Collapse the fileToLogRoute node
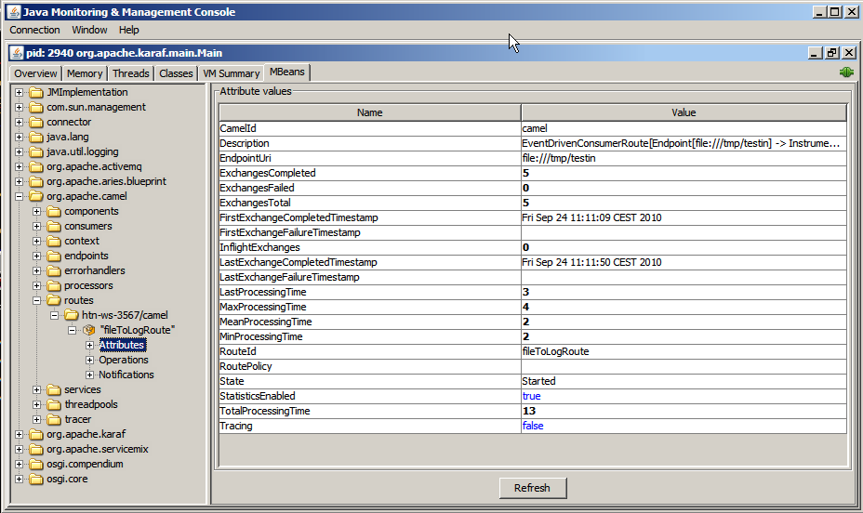This screenshot has width=863, height=513. click(x=72, y=330)
